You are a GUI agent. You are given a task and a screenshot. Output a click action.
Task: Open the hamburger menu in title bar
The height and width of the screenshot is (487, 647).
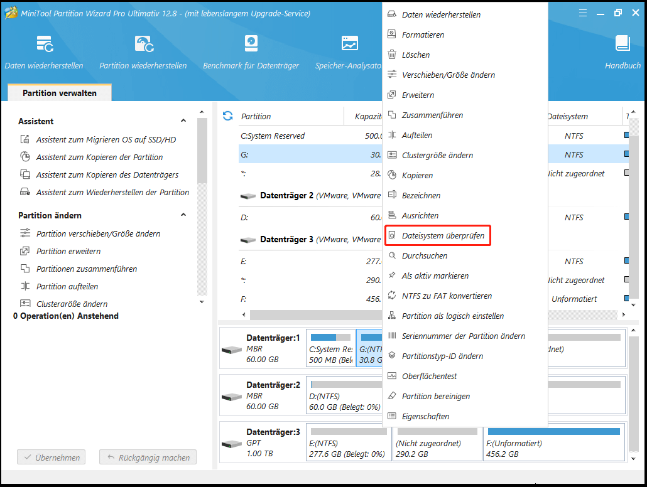pos(583,13)
